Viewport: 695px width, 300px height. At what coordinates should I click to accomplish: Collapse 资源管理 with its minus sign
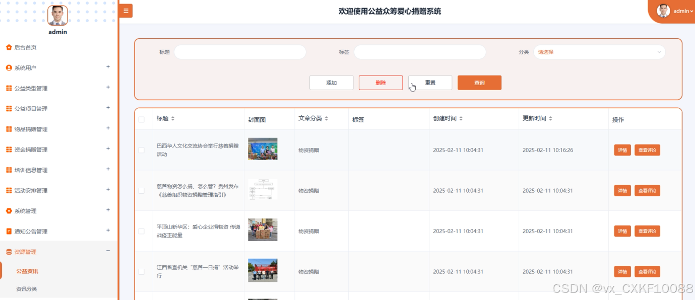click(108, 251)
